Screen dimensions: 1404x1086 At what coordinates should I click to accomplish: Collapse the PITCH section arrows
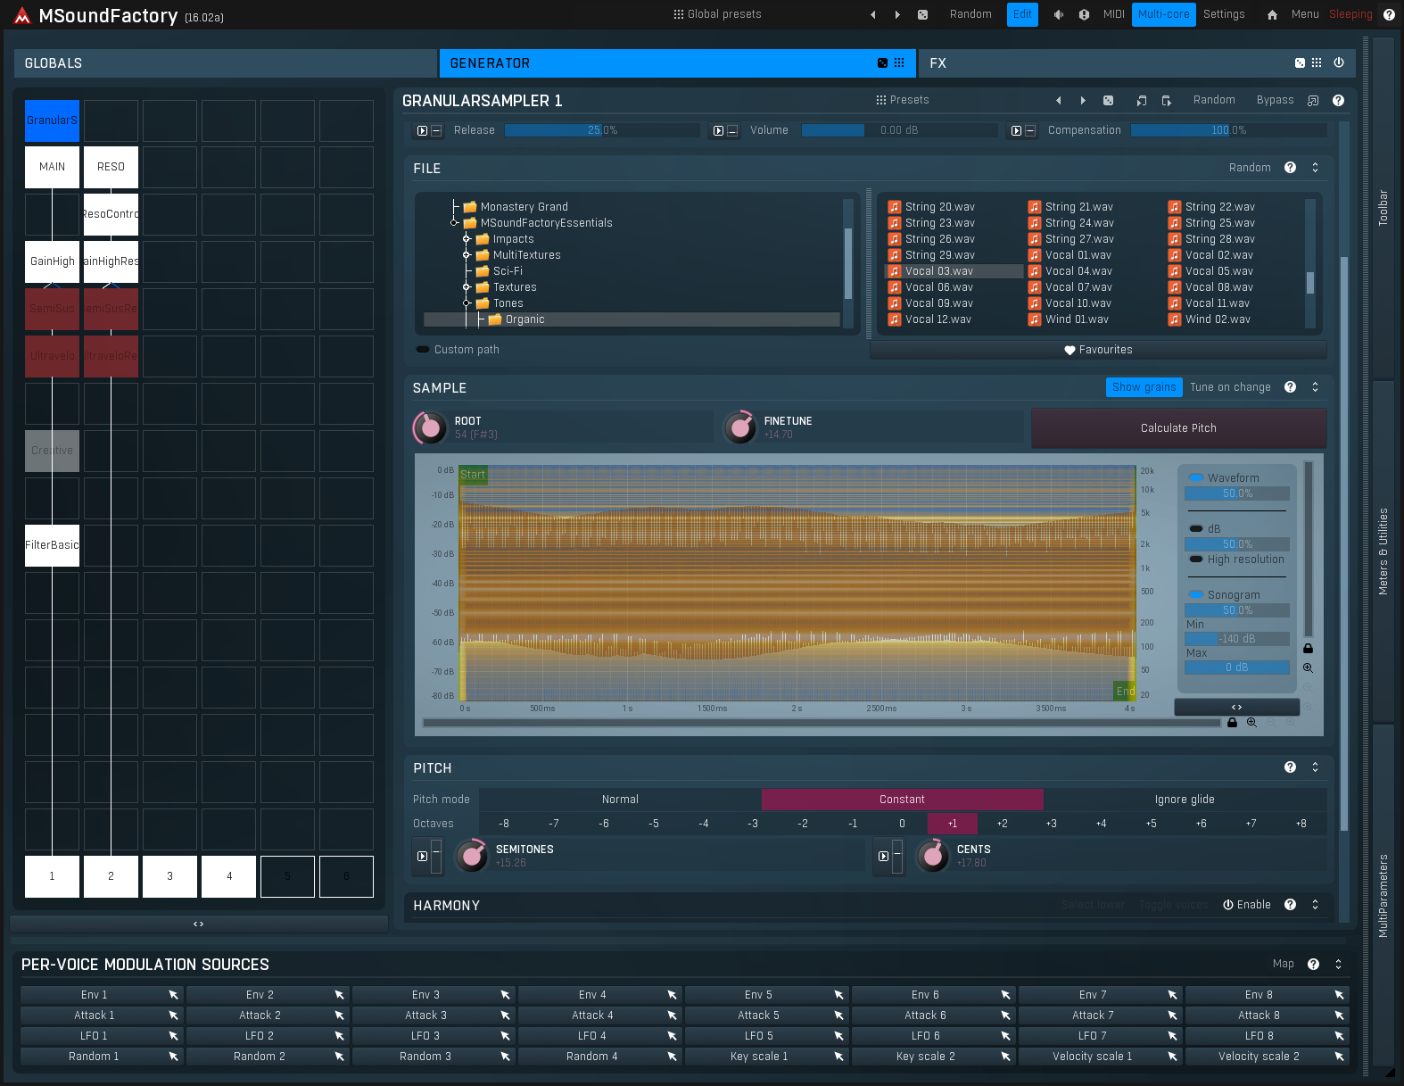(1315, 767)
